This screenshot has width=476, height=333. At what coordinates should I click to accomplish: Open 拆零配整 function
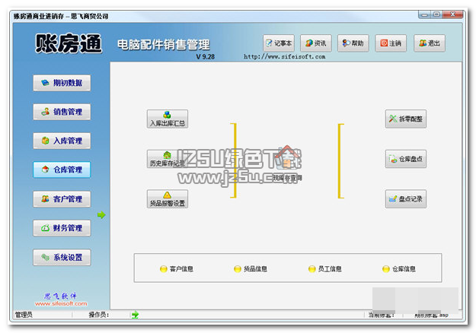coord(406,119)
